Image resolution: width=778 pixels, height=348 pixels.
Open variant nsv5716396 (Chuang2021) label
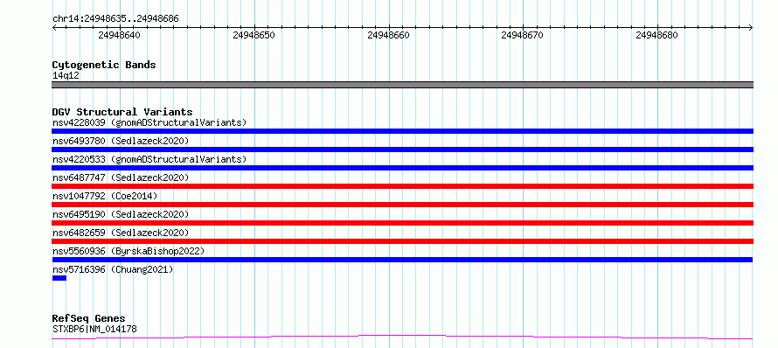[x=113, y=269]
